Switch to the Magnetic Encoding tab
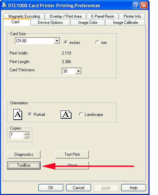This screenshot has height=195, width=158. (24, 16)
